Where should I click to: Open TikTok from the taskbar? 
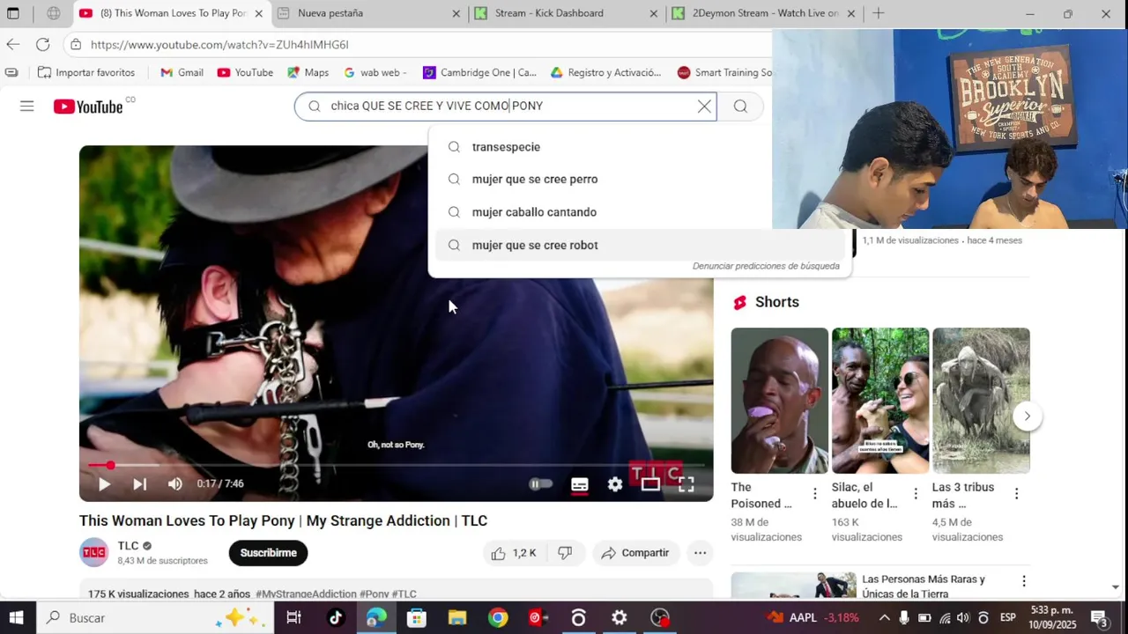point(335,617)
